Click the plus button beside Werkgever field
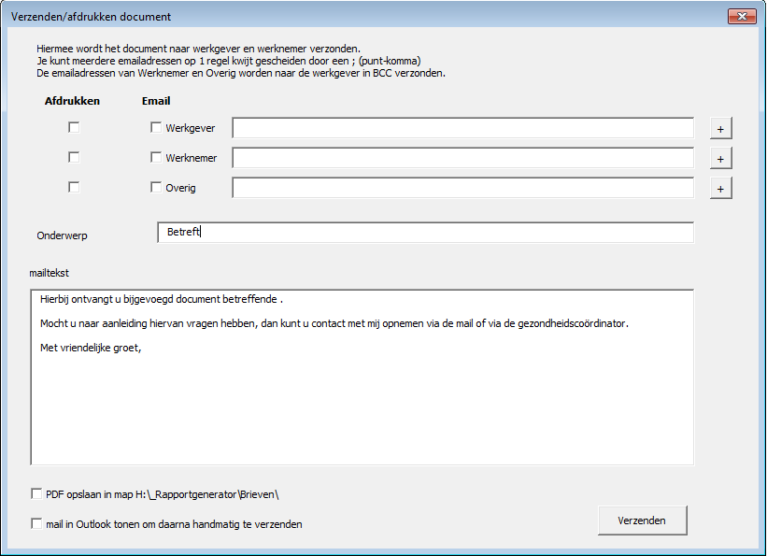 tap(719, 129)
